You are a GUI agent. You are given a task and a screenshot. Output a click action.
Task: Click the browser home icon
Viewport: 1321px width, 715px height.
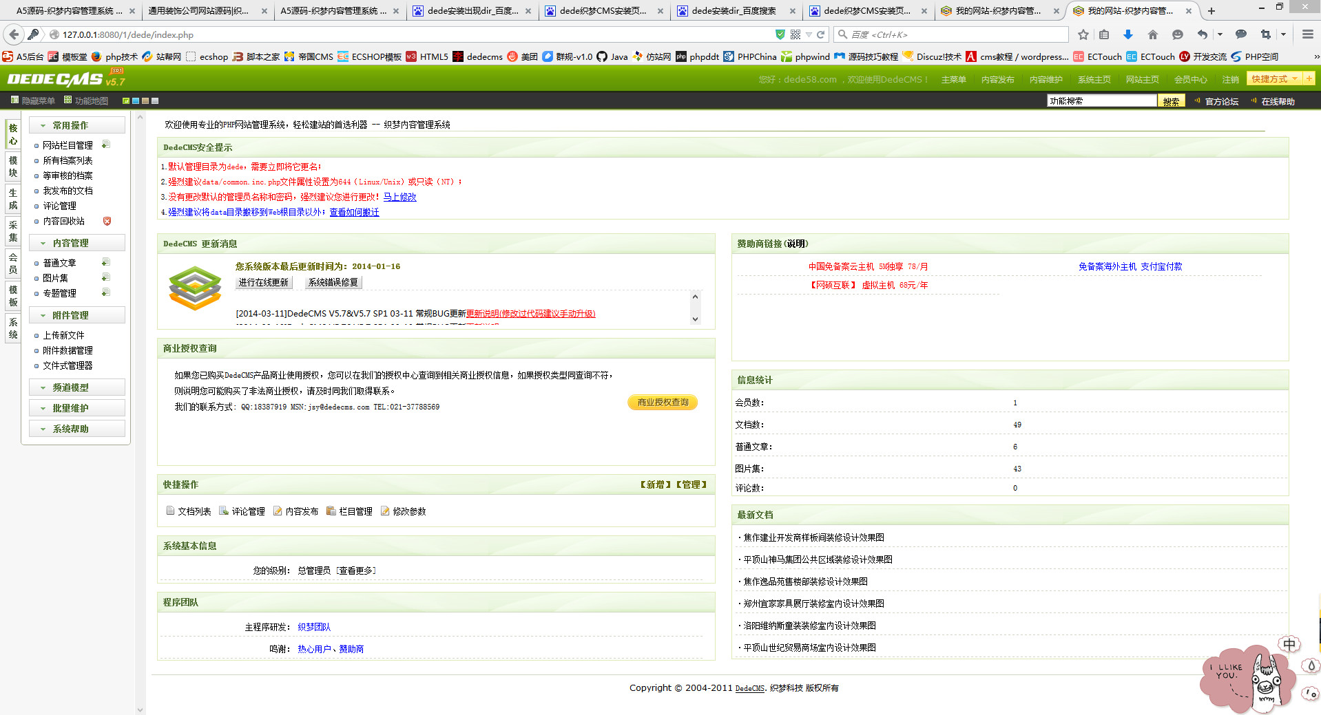pos(1152,34)
